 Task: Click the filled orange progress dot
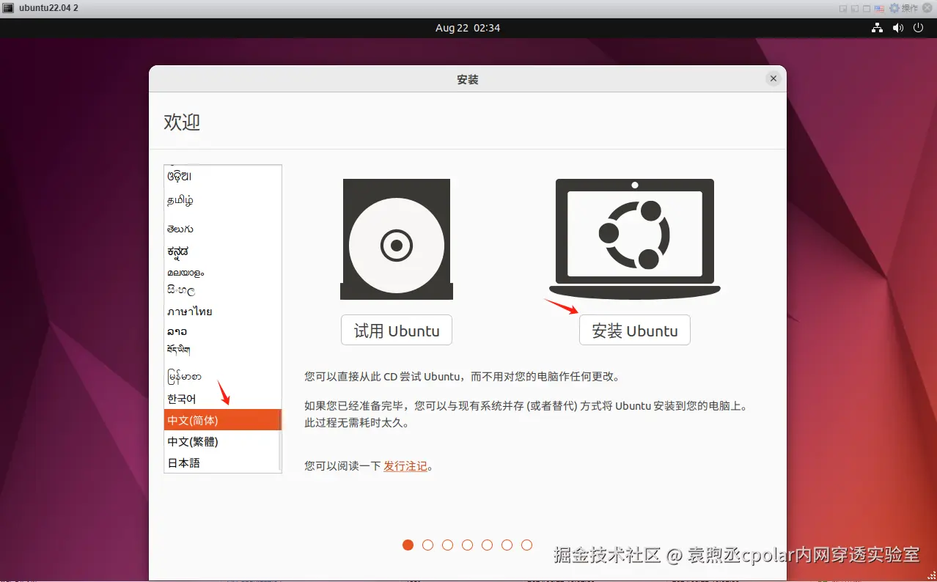408,545
